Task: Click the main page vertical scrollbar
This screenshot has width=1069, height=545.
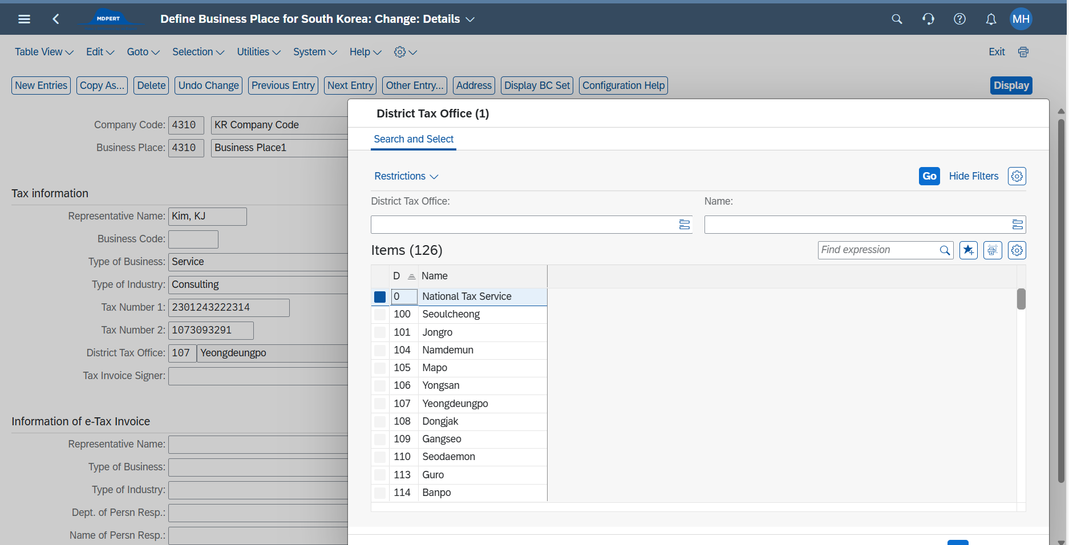Action: tap(1061, 301)
